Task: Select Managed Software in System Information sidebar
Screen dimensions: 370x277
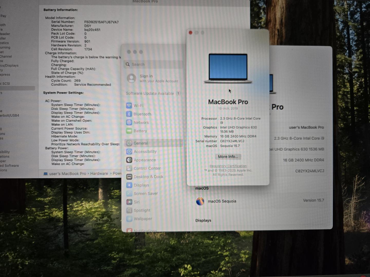Action: click(10, 166)
